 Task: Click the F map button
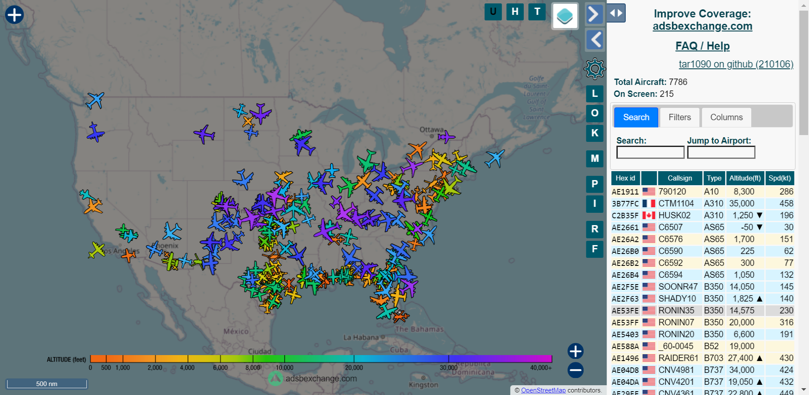tap(595, 249)
